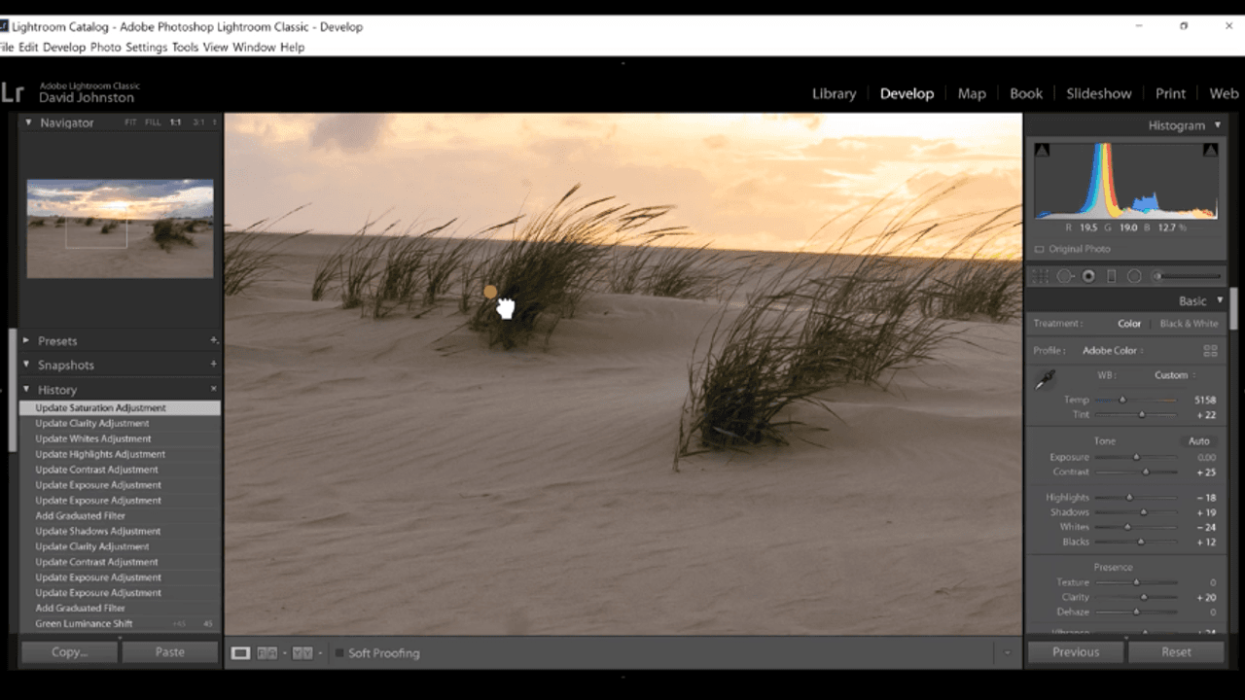
Task: Toggle highlight clipping indicator in histogram
Action: [1211, 150]
